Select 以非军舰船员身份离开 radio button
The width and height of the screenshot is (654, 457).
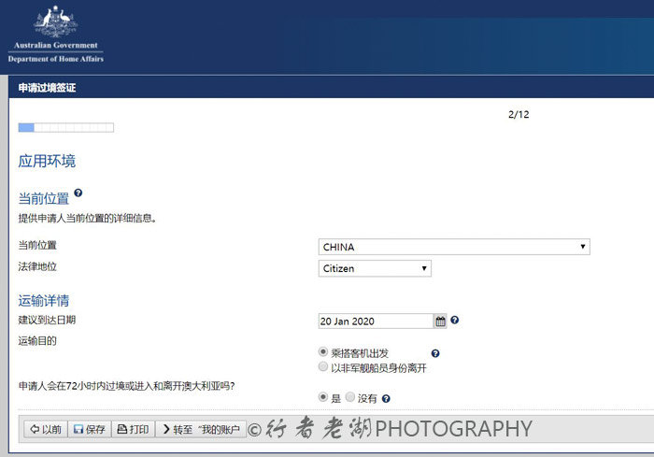(x=323, y=366)
